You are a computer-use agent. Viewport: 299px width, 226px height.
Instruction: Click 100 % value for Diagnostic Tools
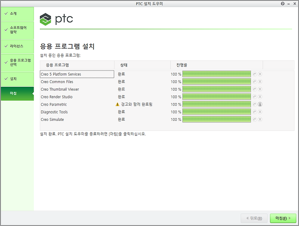(x=176, y=112)
